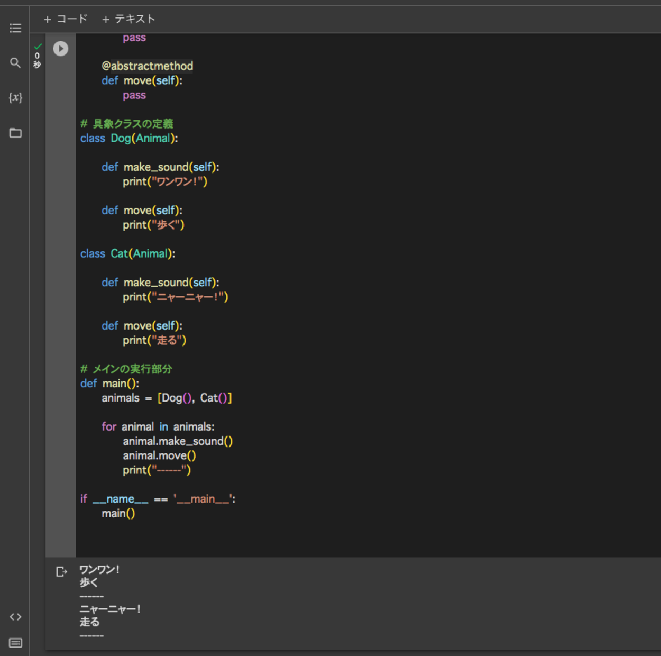Open the variables inspector {x} icon
The height and width of the screenshot is (656, 661).
pos(15,97)
